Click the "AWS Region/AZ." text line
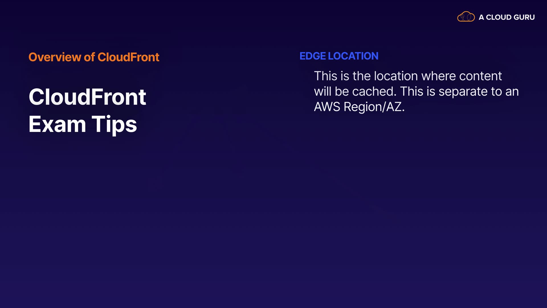The width and height of the screenshot is (547, 308). click(x=359, y=107)
